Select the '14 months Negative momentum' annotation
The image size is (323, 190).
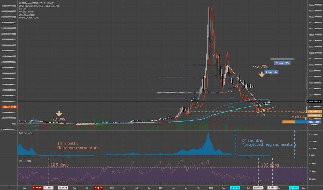coord(78,146)
